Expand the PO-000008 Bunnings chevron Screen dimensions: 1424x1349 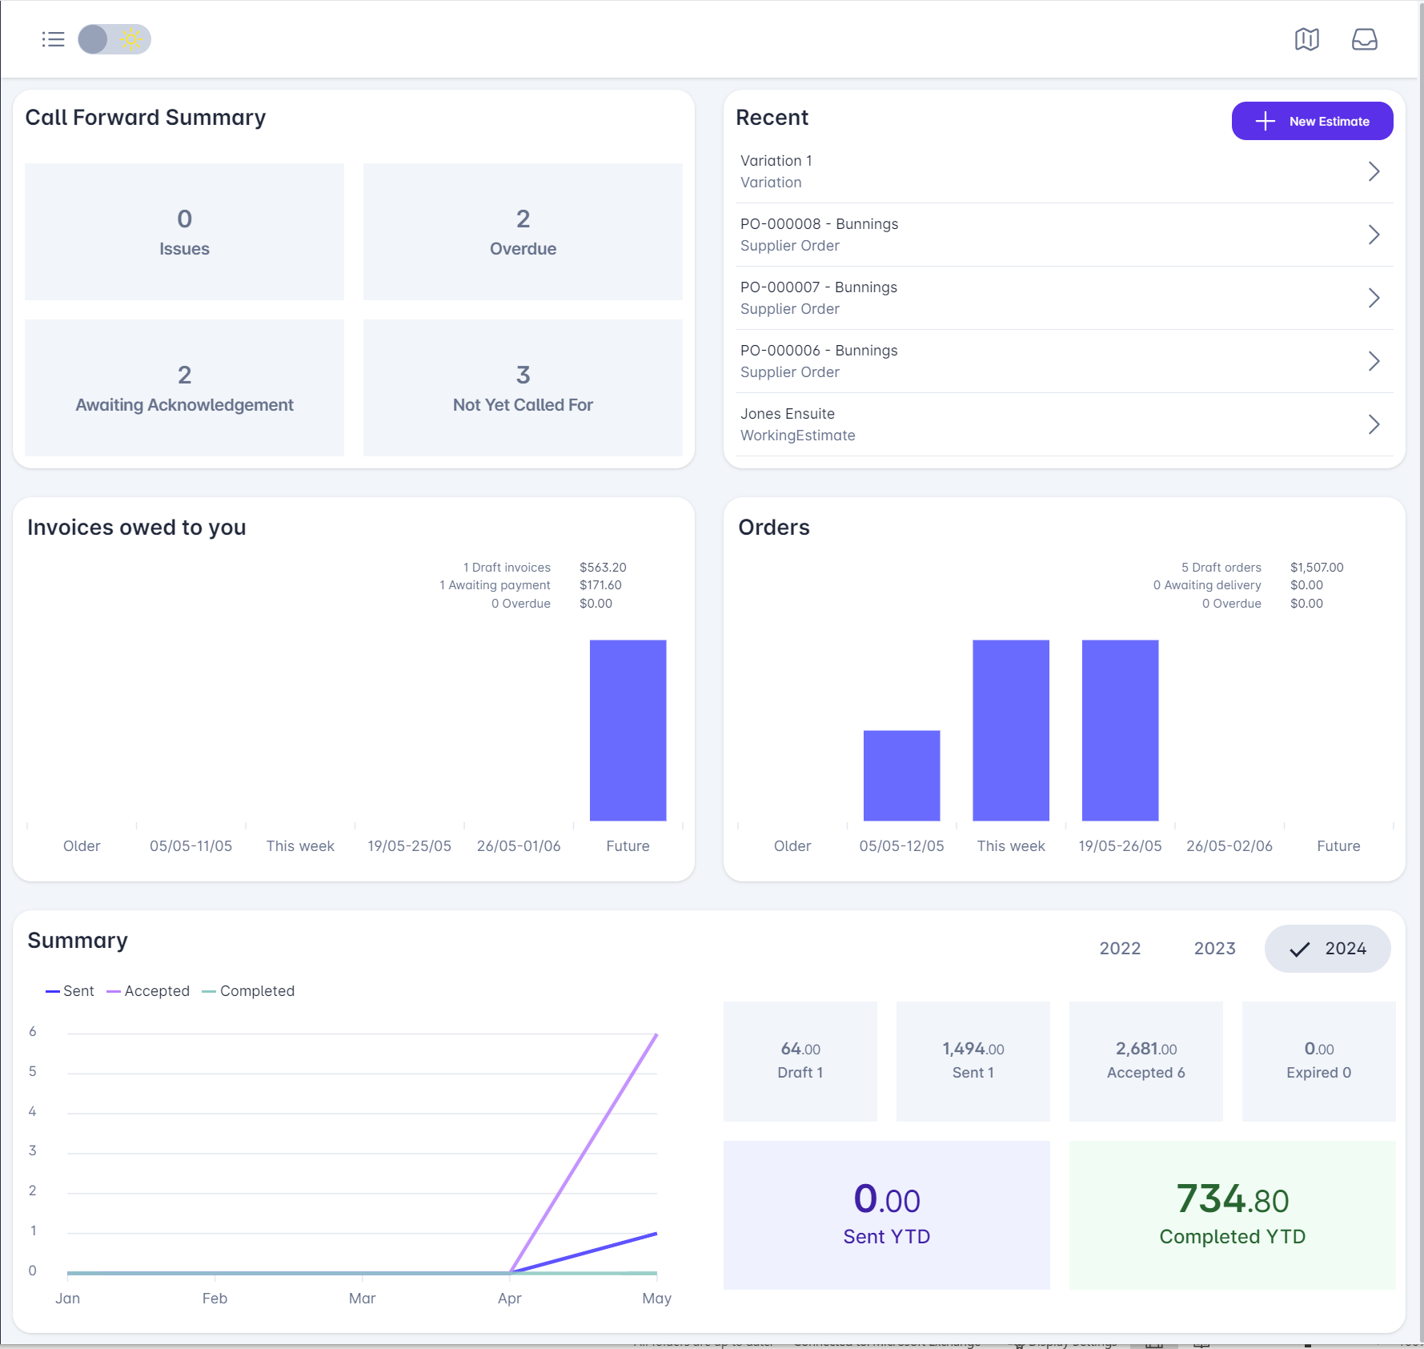tap(1374, 235)
